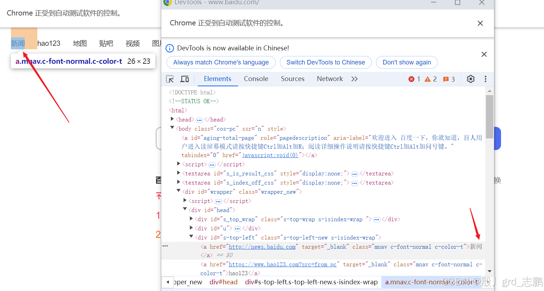Screen dimensions: 544x291
Task: Maximize the DevTools window
Action: click(457, 2)
